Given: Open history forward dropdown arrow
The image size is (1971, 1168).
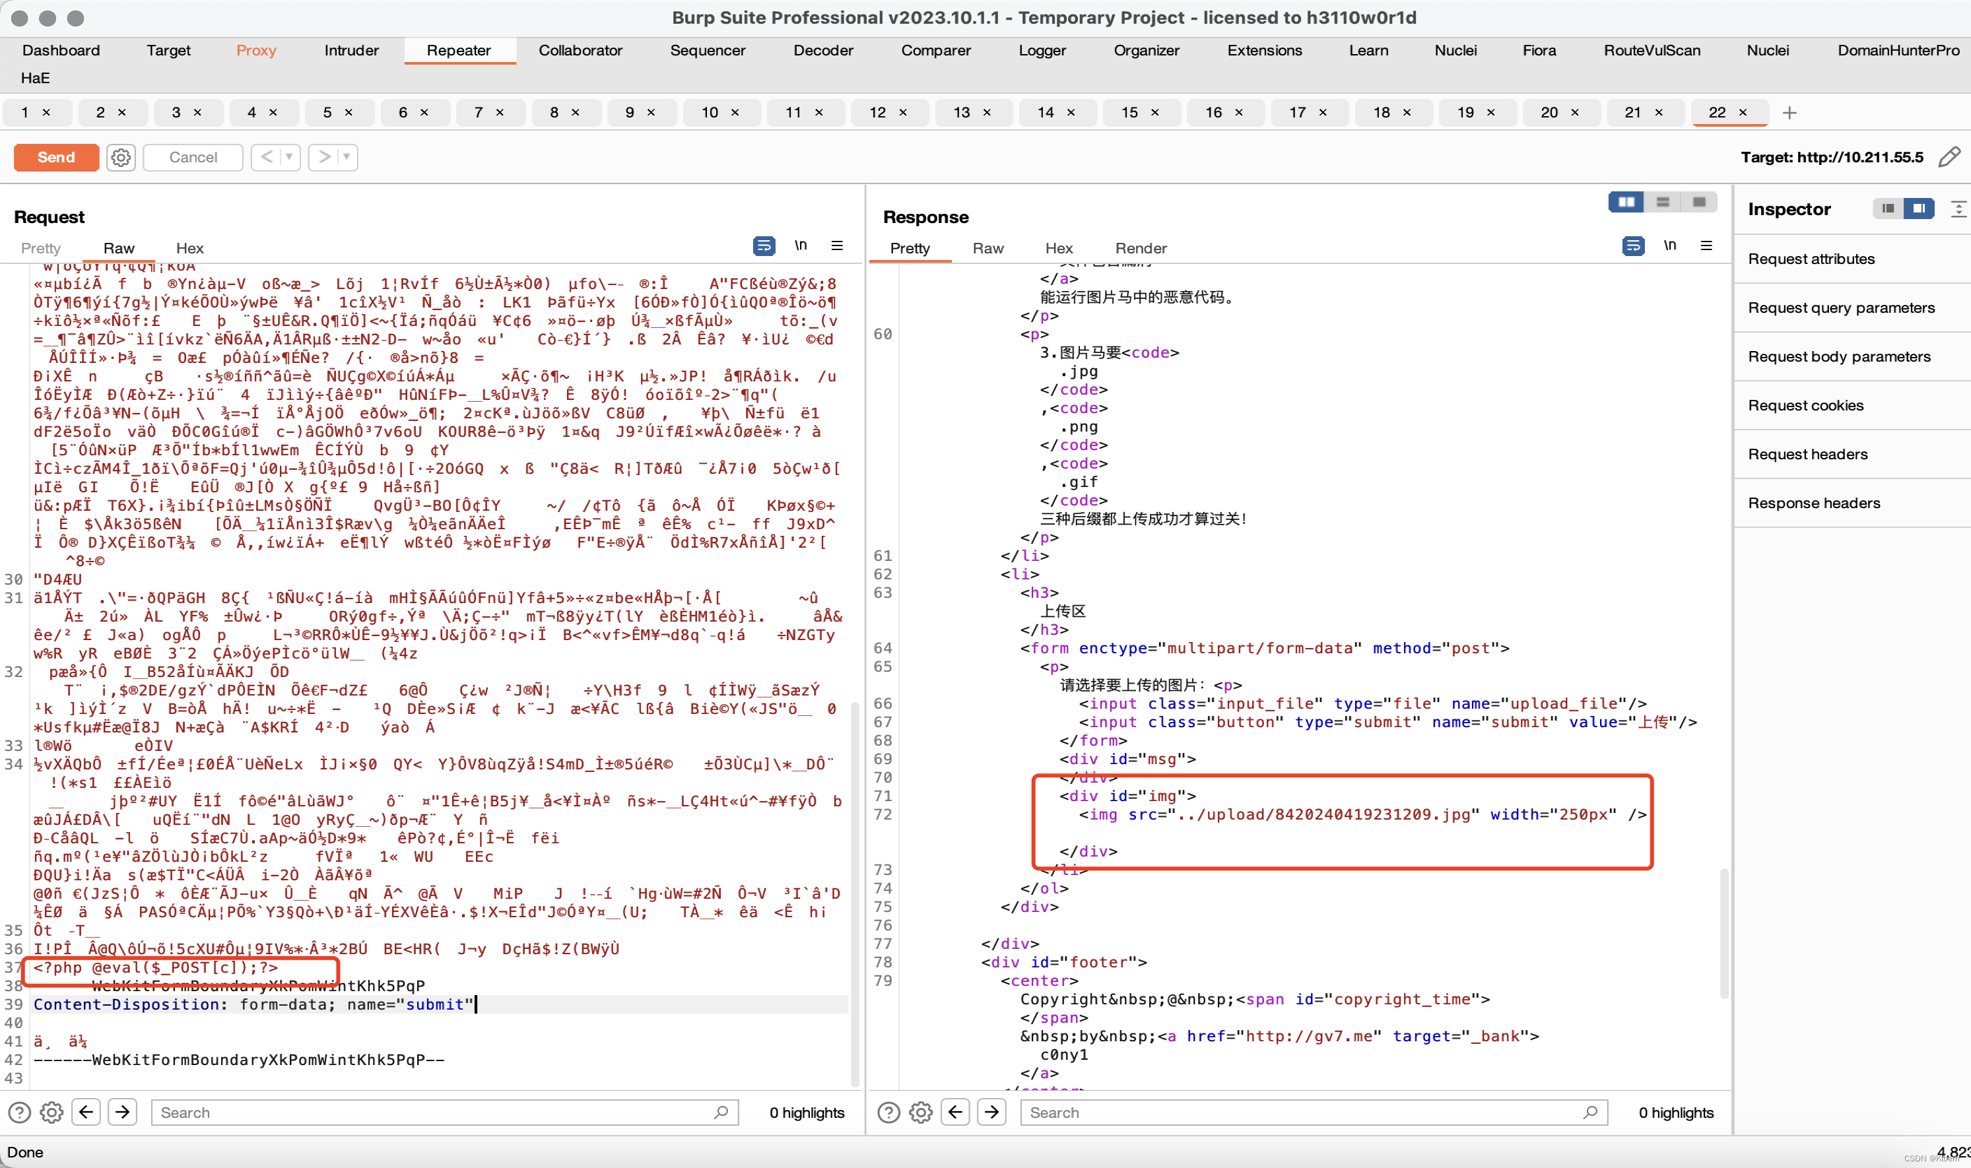Looking at the screenshot, I should tap(347, 158).
